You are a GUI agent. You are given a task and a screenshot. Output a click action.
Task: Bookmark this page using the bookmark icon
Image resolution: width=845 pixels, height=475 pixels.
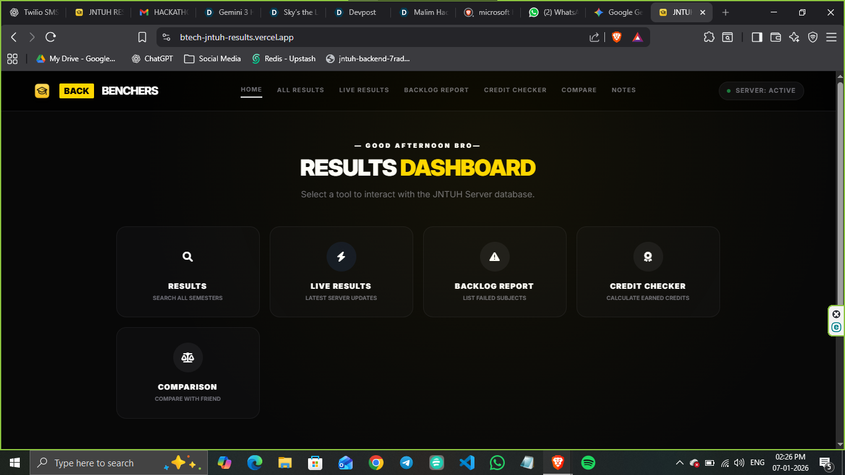click(142, 37)
